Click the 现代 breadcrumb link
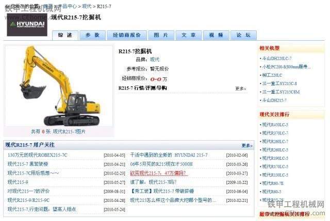The image size is (330, 221). pos(87,6)
